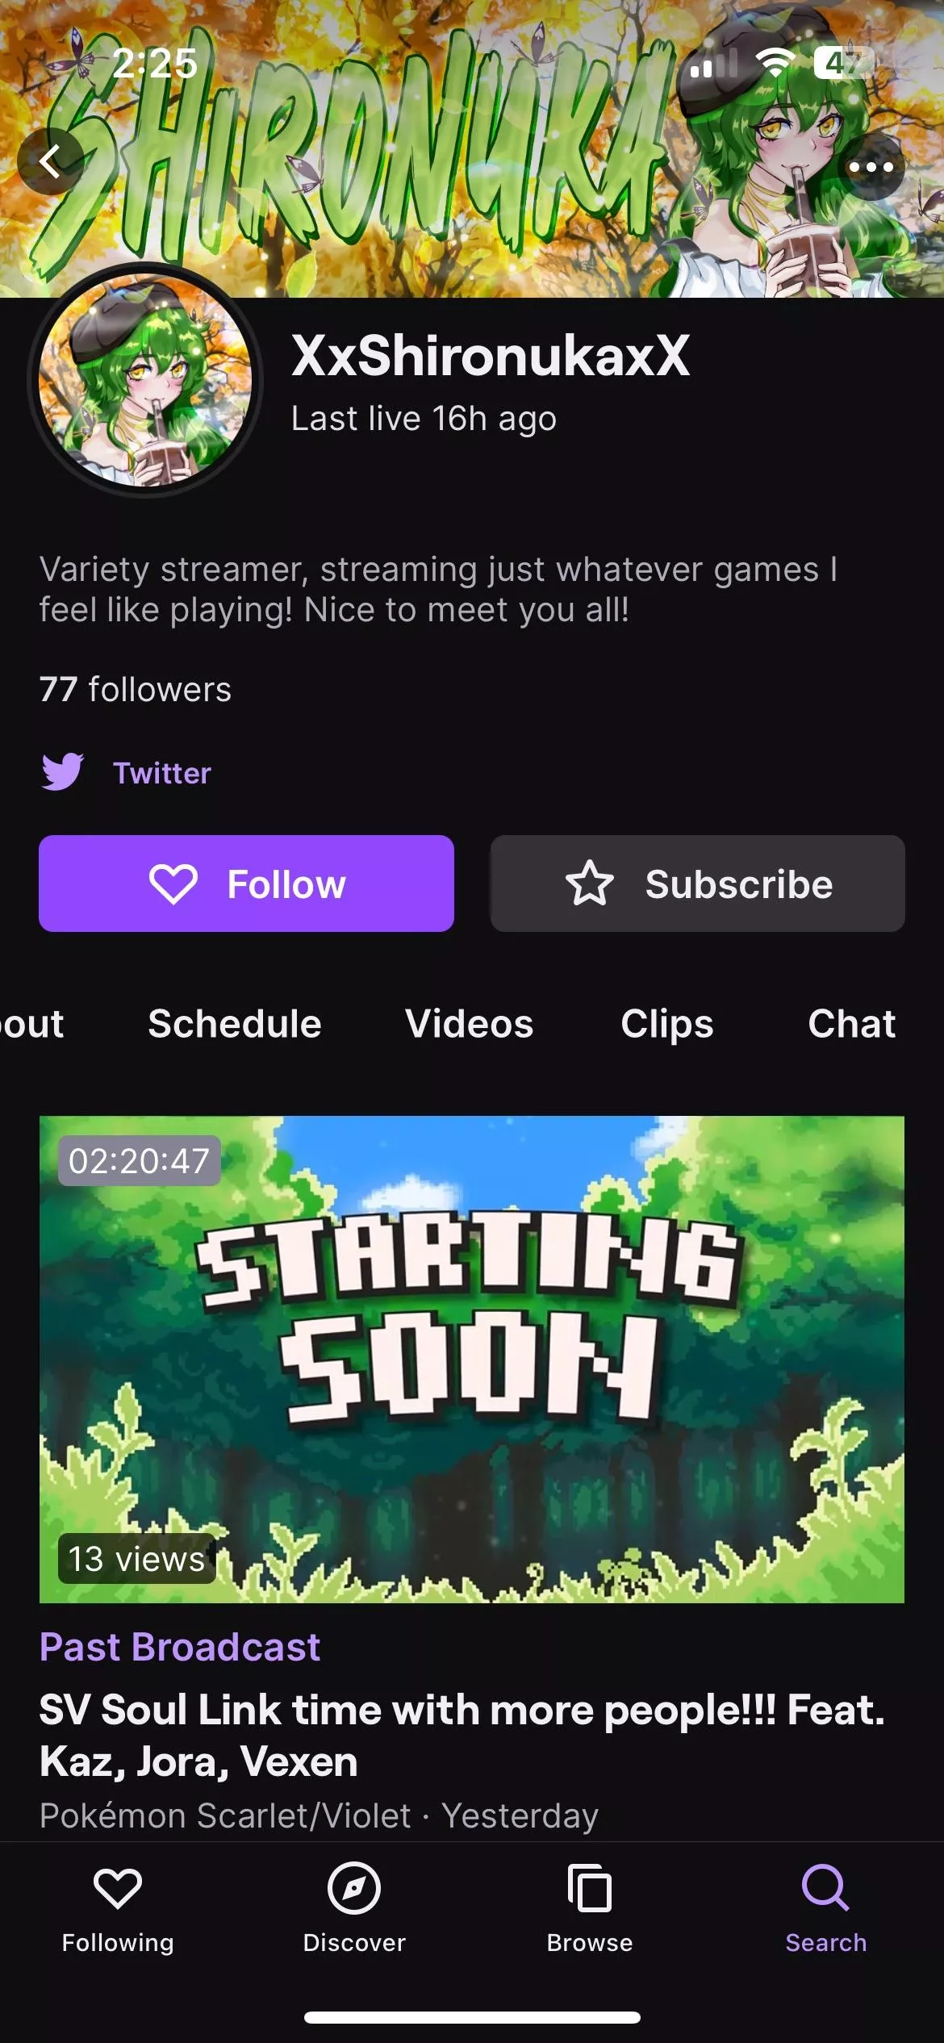
Task: Tap the Twitter bird icon
Action: (x=62, y=772)
